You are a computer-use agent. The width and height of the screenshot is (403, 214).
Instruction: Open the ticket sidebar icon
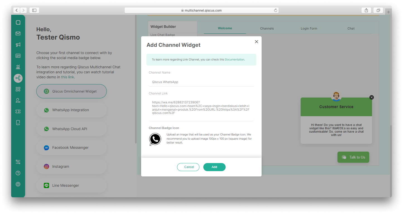point(18,111)
